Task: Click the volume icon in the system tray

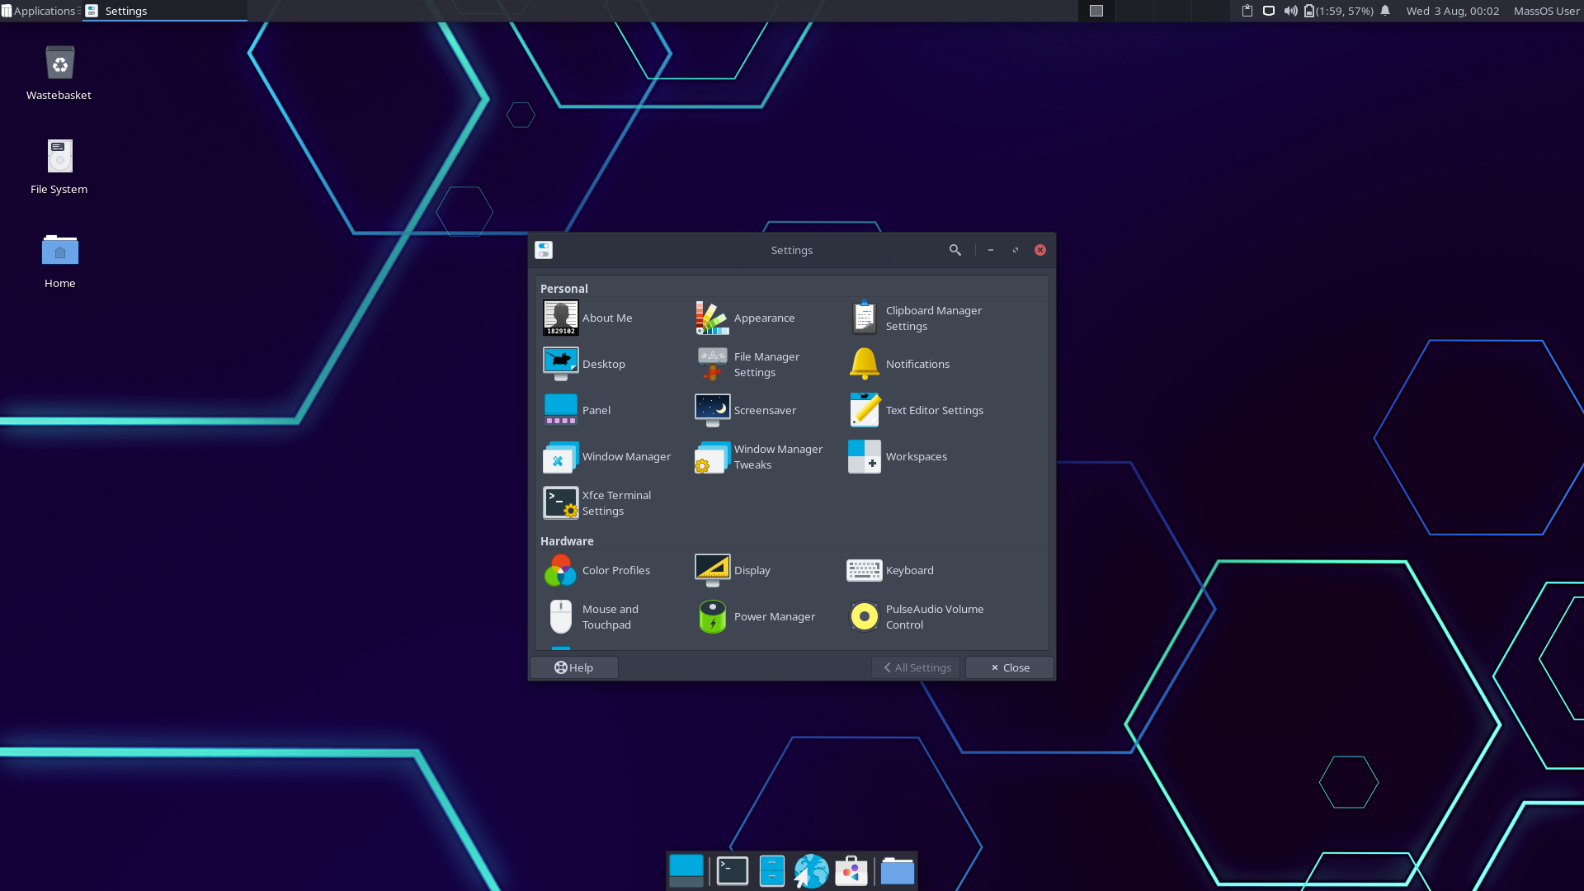Action: [1289, 11]
